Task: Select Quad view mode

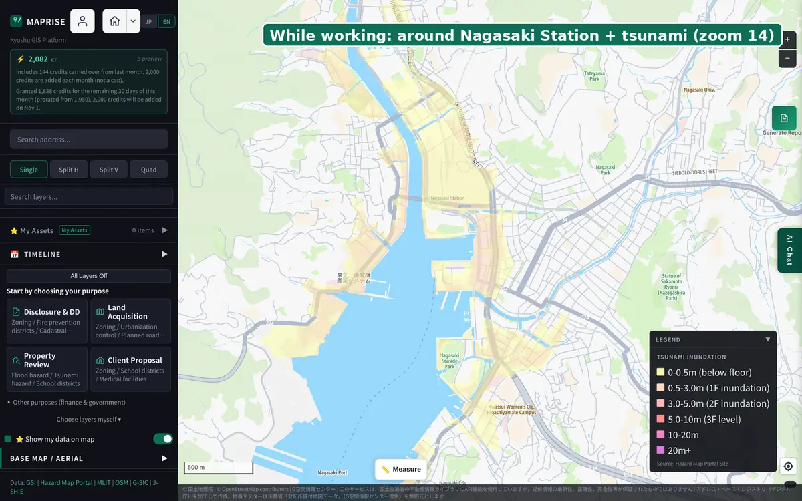Action: (148, 169)
